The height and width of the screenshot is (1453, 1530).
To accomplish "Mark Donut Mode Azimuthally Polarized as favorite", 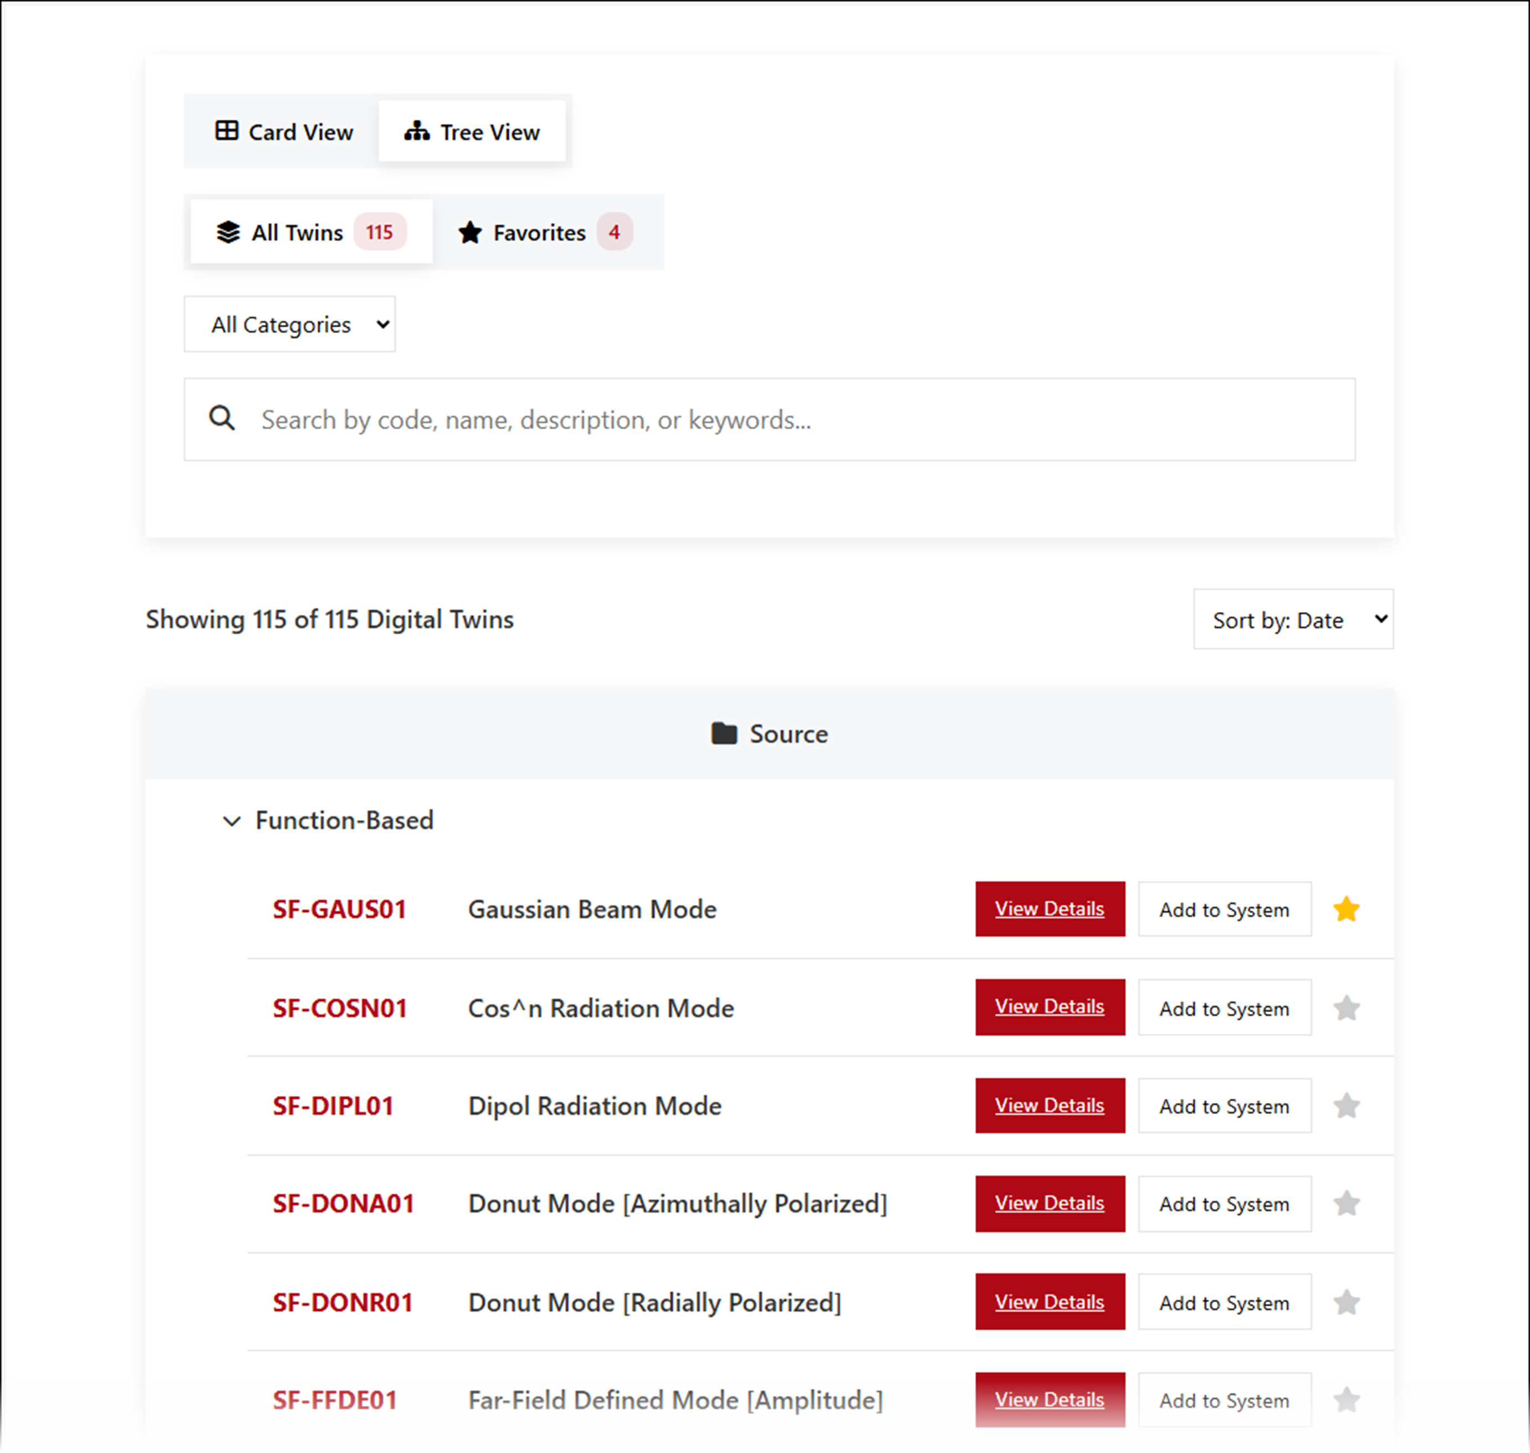I will (x=1345, y=1204).
